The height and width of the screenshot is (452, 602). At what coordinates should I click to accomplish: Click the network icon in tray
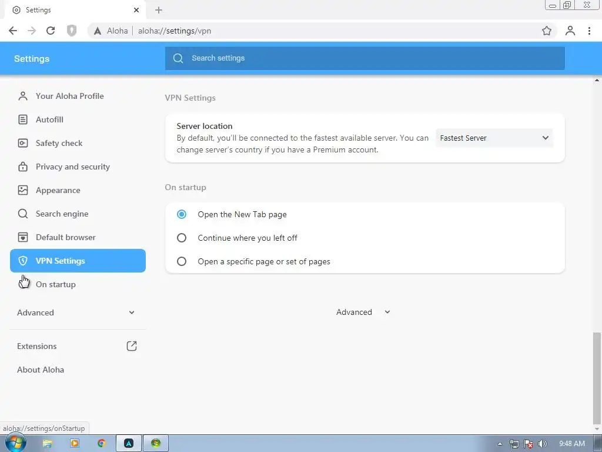(x=514, y=444)
